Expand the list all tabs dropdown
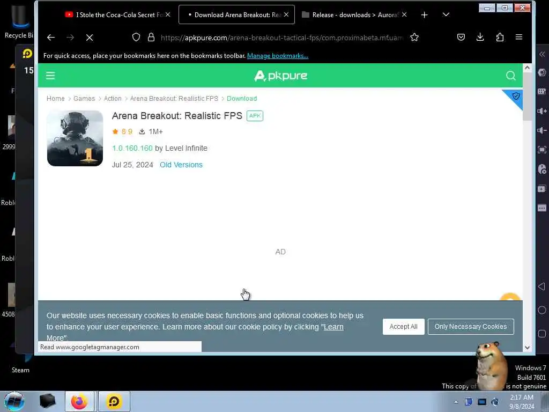Viewport: 549px width, 412px height. click(446, 14)
